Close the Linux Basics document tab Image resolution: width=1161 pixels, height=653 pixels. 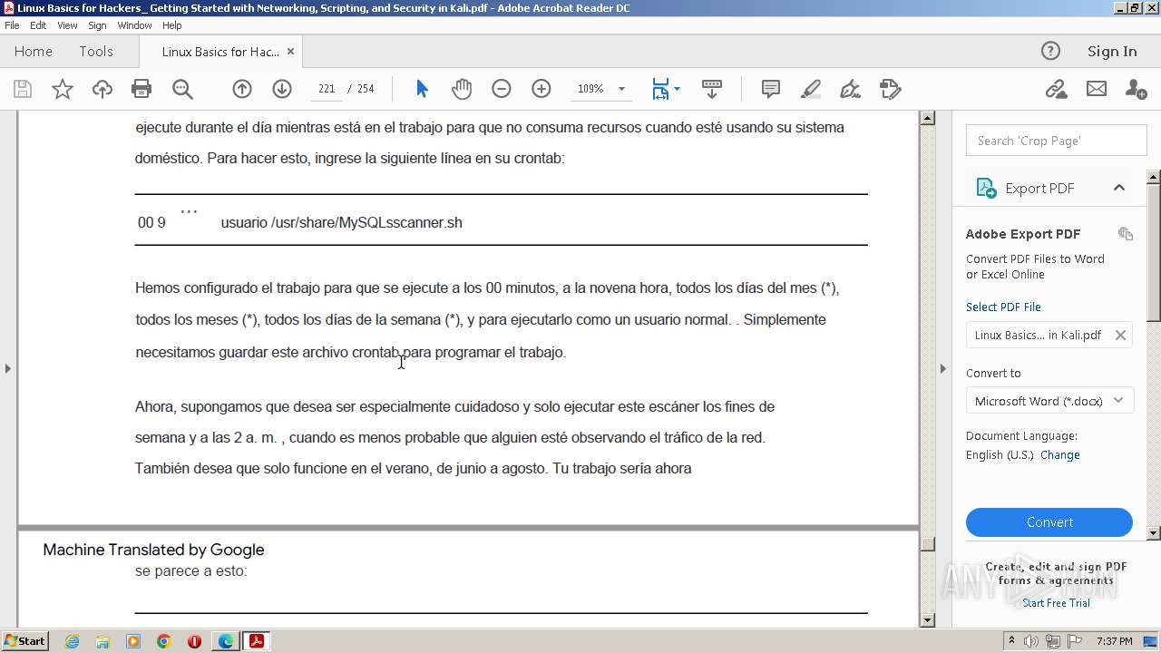[290, 52]
